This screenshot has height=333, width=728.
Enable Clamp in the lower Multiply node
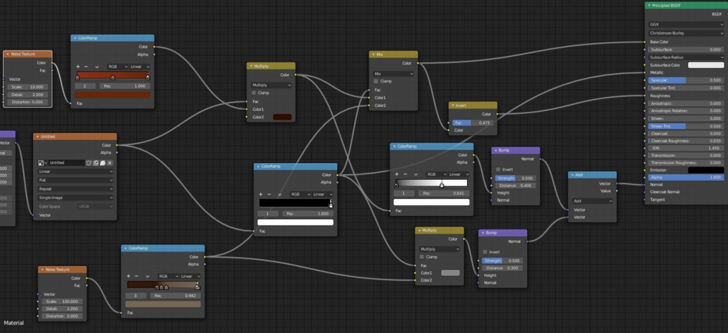coord(423,257)
